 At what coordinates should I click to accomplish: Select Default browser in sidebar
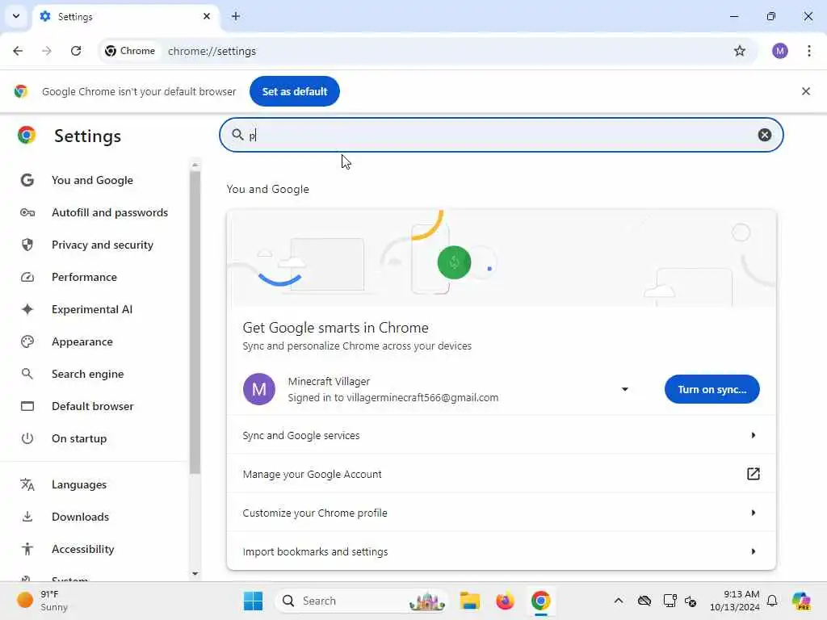pos(93,406)
